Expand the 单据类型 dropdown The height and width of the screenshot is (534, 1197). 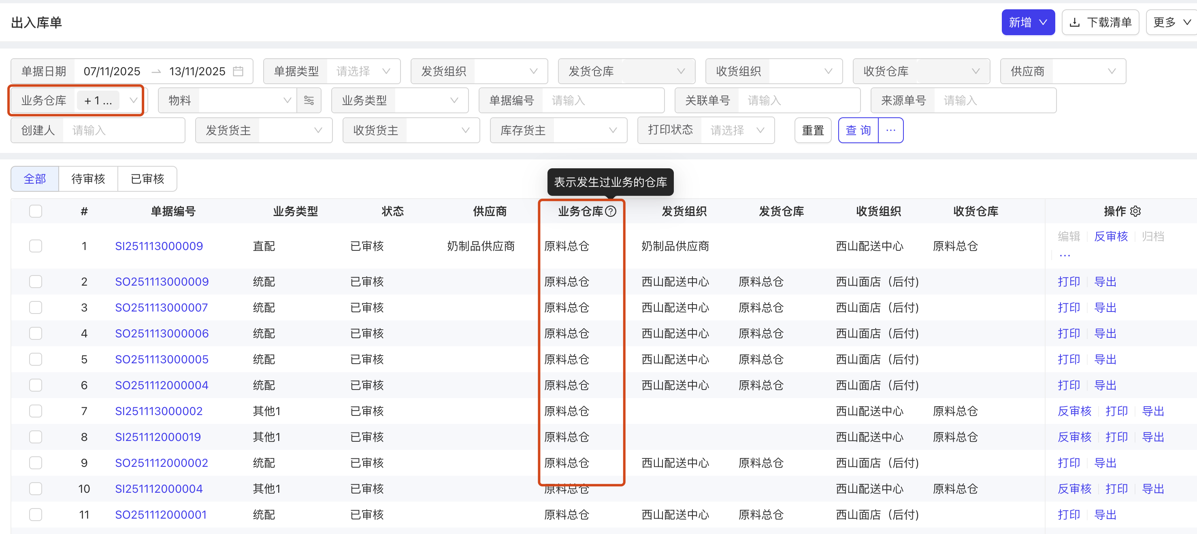[362, 71]
